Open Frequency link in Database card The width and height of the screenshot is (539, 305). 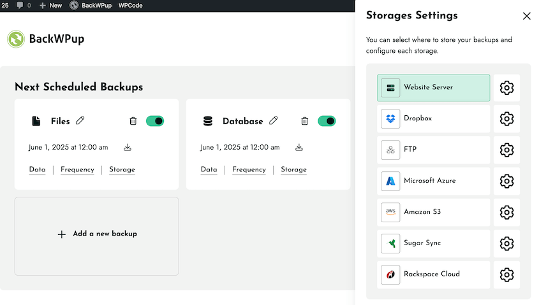[249, 169]
